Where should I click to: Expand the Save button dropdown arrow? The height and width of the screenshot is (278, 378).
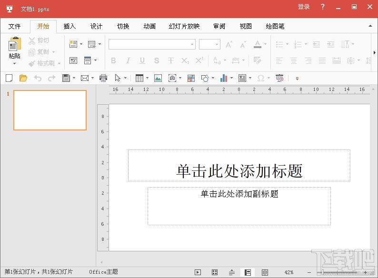74,78
